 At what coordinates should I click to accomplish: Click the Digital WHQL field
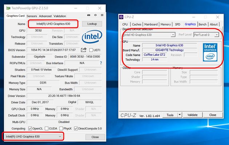click(x=89, y=102)
